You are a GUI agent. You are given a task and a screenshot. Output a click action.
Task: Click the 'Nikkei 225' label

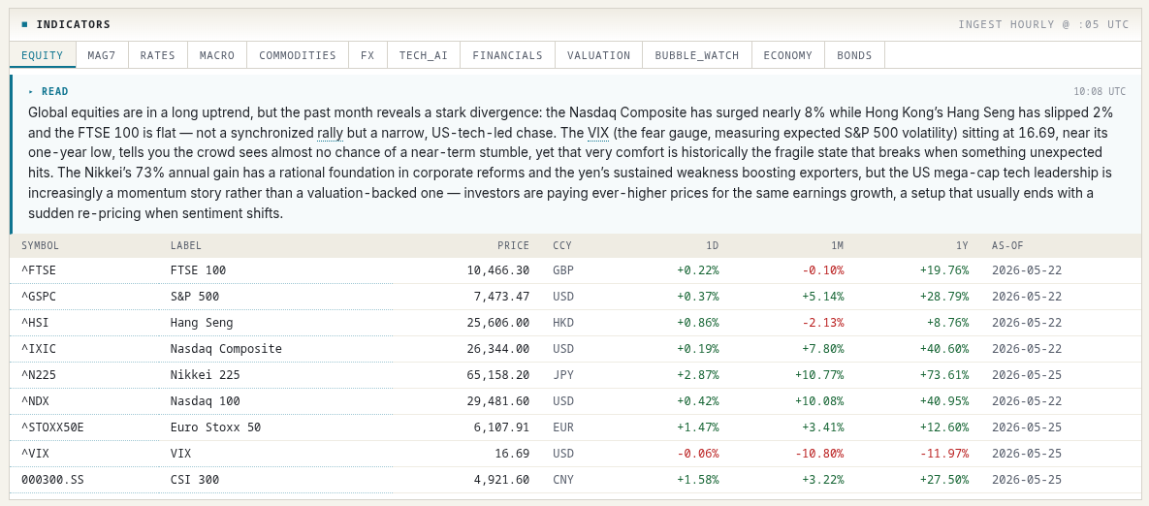pos(206,375)
